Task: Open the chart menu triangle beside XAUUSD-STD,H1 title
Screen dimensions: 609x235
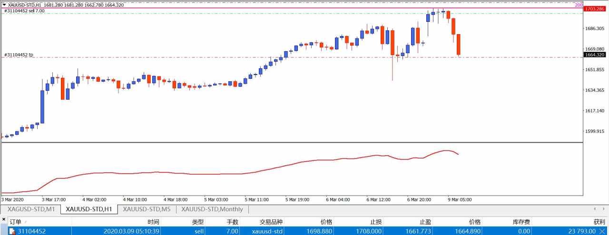Action: tap(4, 5)
